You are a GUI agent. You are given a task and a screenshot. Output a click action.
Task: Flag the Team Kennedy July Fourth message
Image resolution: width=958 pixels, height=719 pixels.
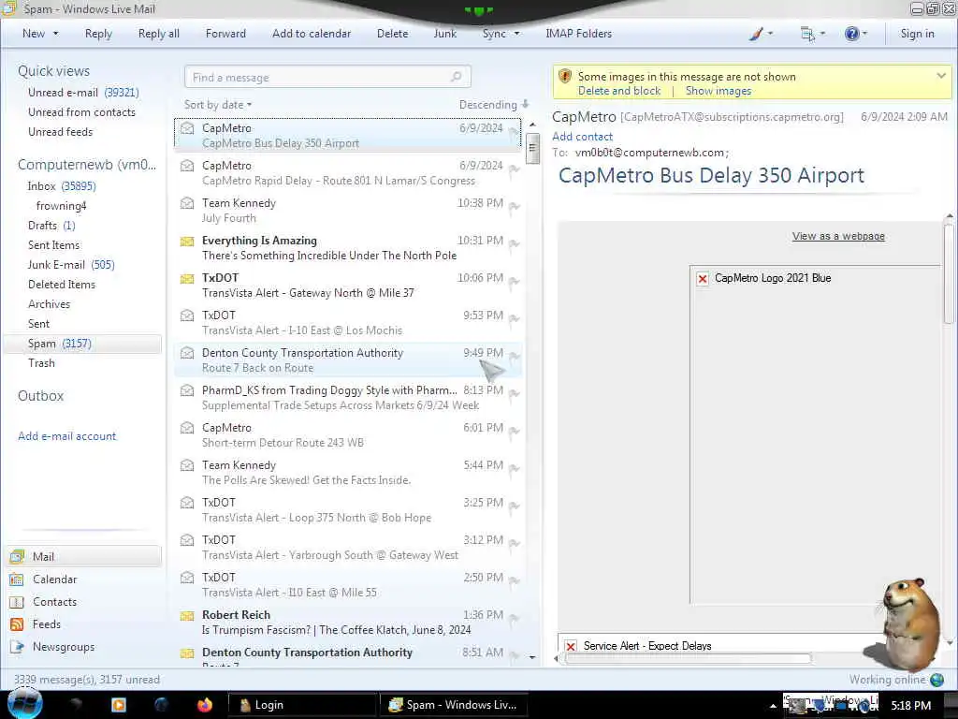coord(515,207)
